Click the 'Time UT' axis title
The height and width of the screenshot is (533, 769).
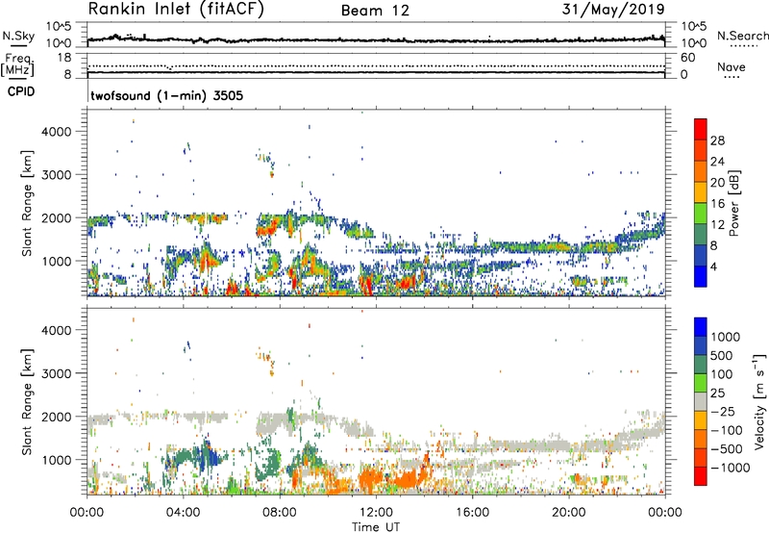coord(376,527)
